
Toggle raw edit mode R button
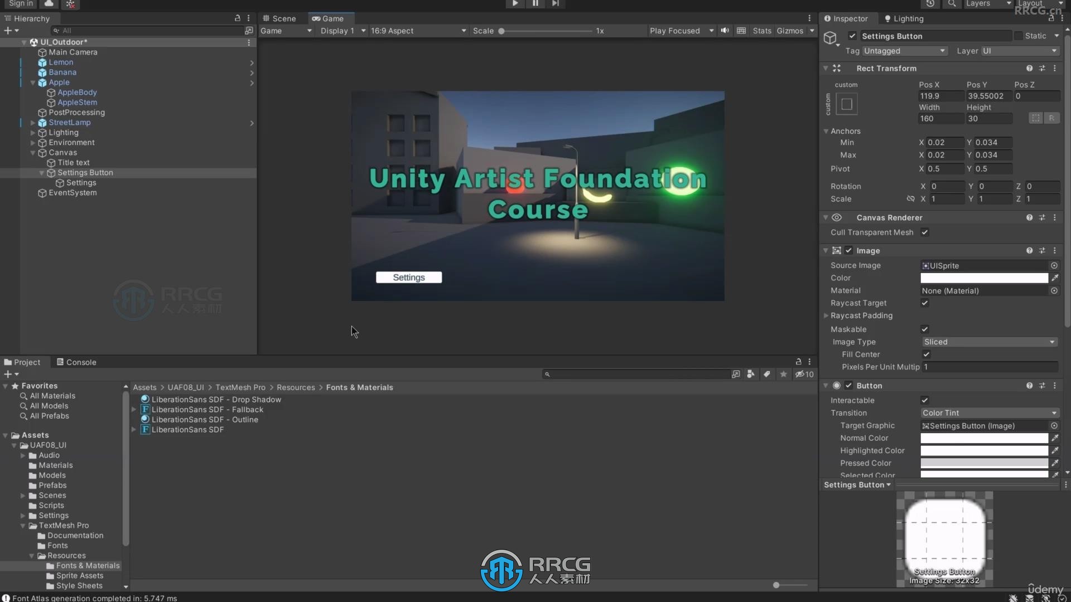coord(1051,118)
